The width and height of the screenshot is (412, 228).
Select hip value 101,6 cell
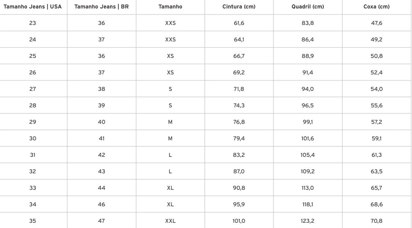[308, 139]
